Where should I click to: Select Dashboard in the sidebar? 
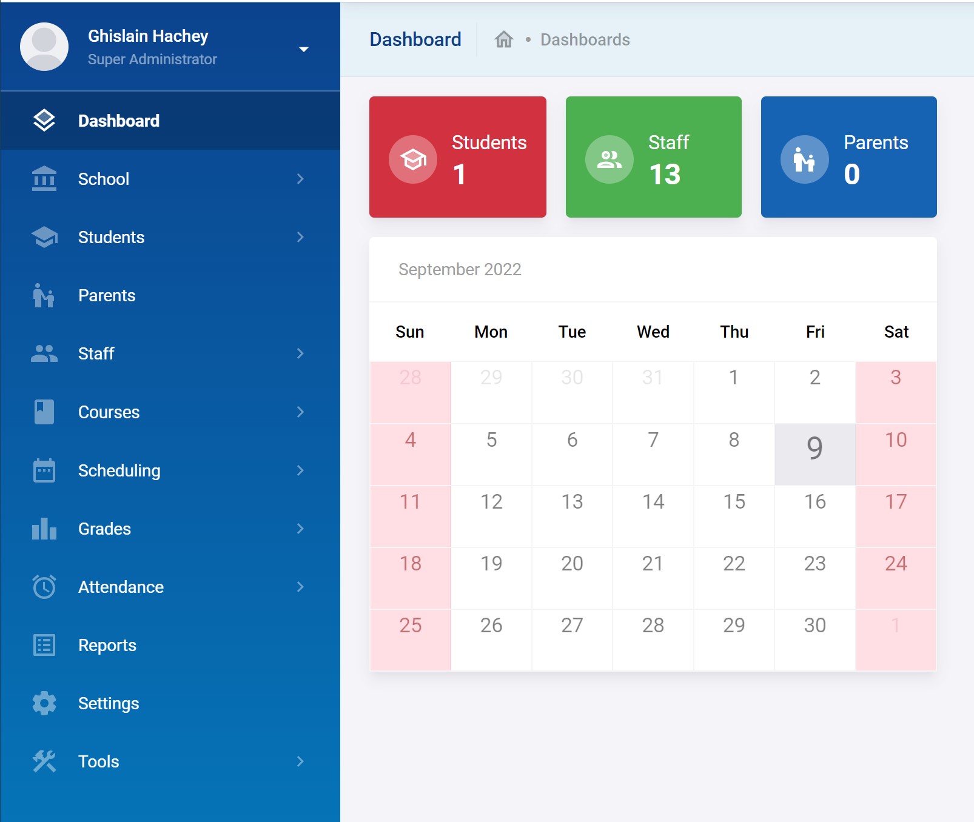(x=119, y=121)
